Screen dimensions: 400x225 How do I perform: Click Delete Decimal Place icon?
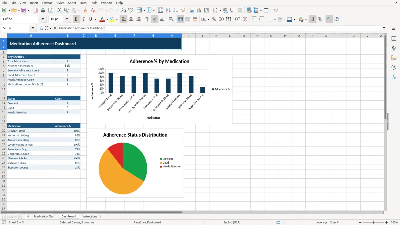coord(245,19)
